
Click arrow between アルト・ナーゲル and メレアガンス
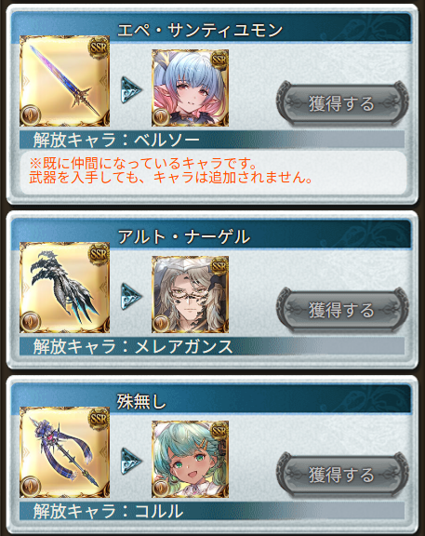click(131, 296)
